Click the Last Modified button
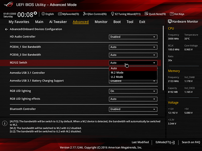 click(x=140, y=142)
